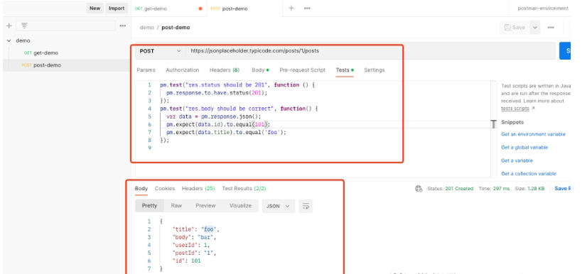Expand the Save options arrow
Viewport: 587px width, 274px height.
pos(535,27)
